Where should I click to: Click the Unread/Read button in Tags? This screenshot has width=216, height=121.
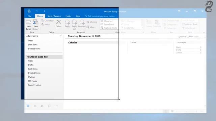[171, 21]
